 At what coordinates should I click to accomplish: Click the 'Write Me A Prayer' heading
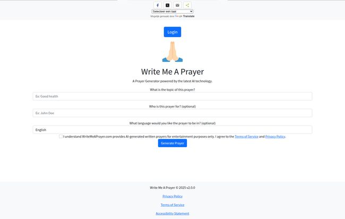click(172, 72)
